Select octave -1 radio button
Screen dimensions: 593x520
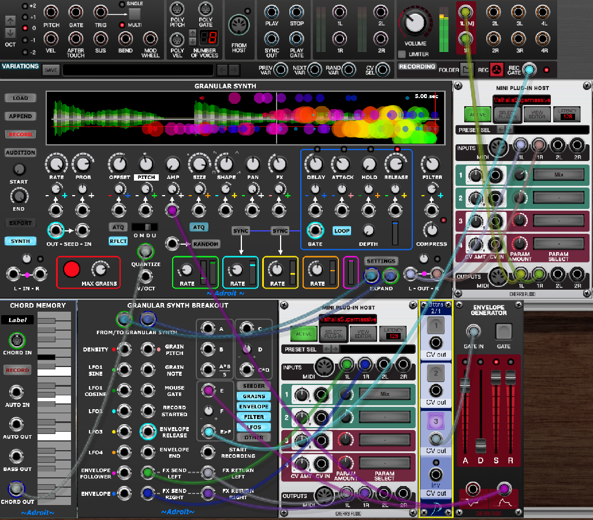point(25,40)
